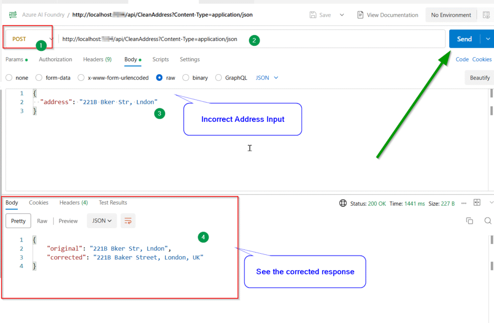Select the Raw response view
The image size is (494, 323).
coord(42,221)
